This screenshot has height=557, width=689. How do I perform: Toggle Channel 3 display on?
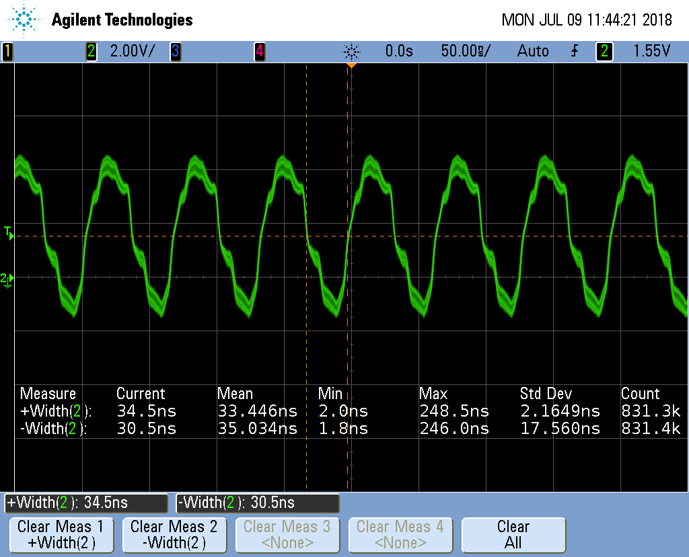[175, 51]
